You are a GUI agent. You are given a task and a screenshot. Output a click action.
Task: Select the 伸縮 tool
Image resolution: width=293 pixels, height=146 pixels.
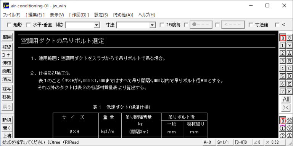(7, 63)
